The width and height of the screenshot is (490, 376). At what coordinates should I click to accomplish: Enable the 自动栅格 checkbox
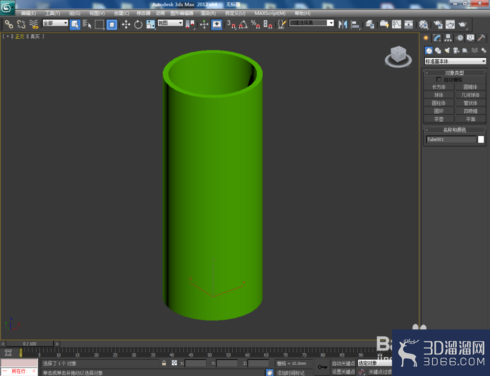pyautogui.click(x=439, y=79)
